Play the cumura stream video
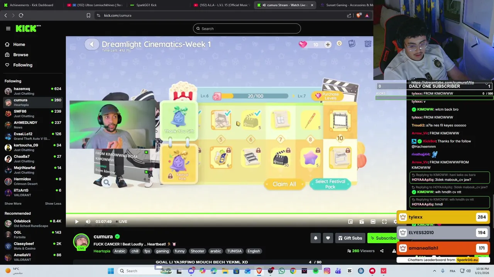494x277 pixels. point(76,222)
